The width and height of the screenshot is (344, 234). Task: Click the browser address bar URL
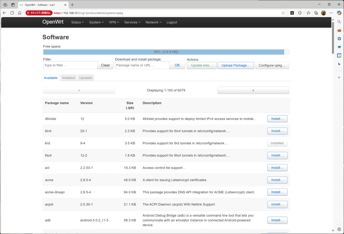(x=88, y=13)
